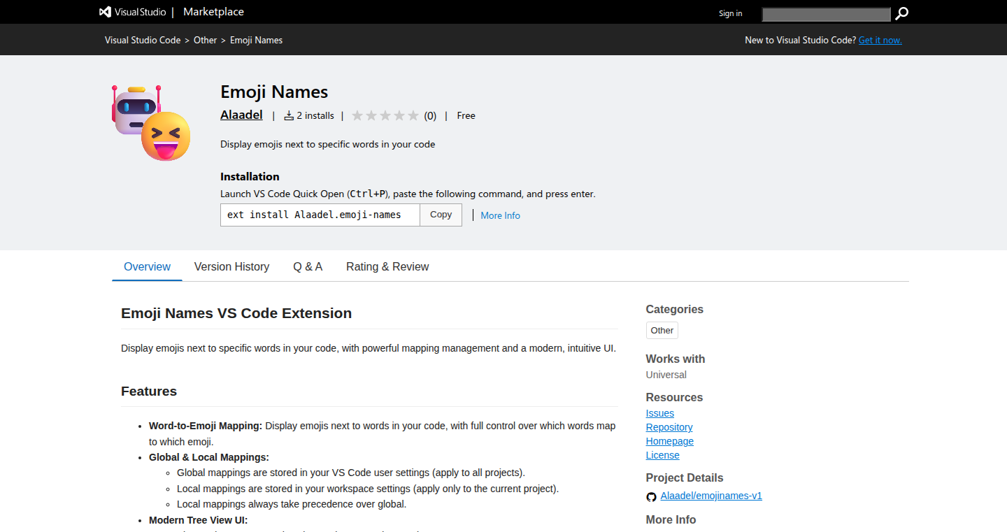Click the '2 installs' text

pos(315,116)
